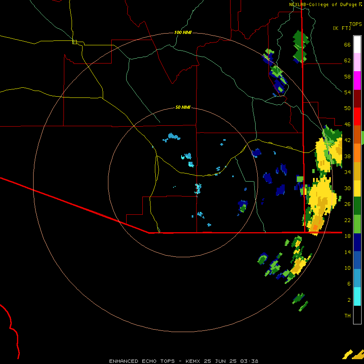Screen dimensions: 364x364
Task: Click the navy legend swatch between 18 and 14
Action: pyautogui.click(x=357, y=242)
